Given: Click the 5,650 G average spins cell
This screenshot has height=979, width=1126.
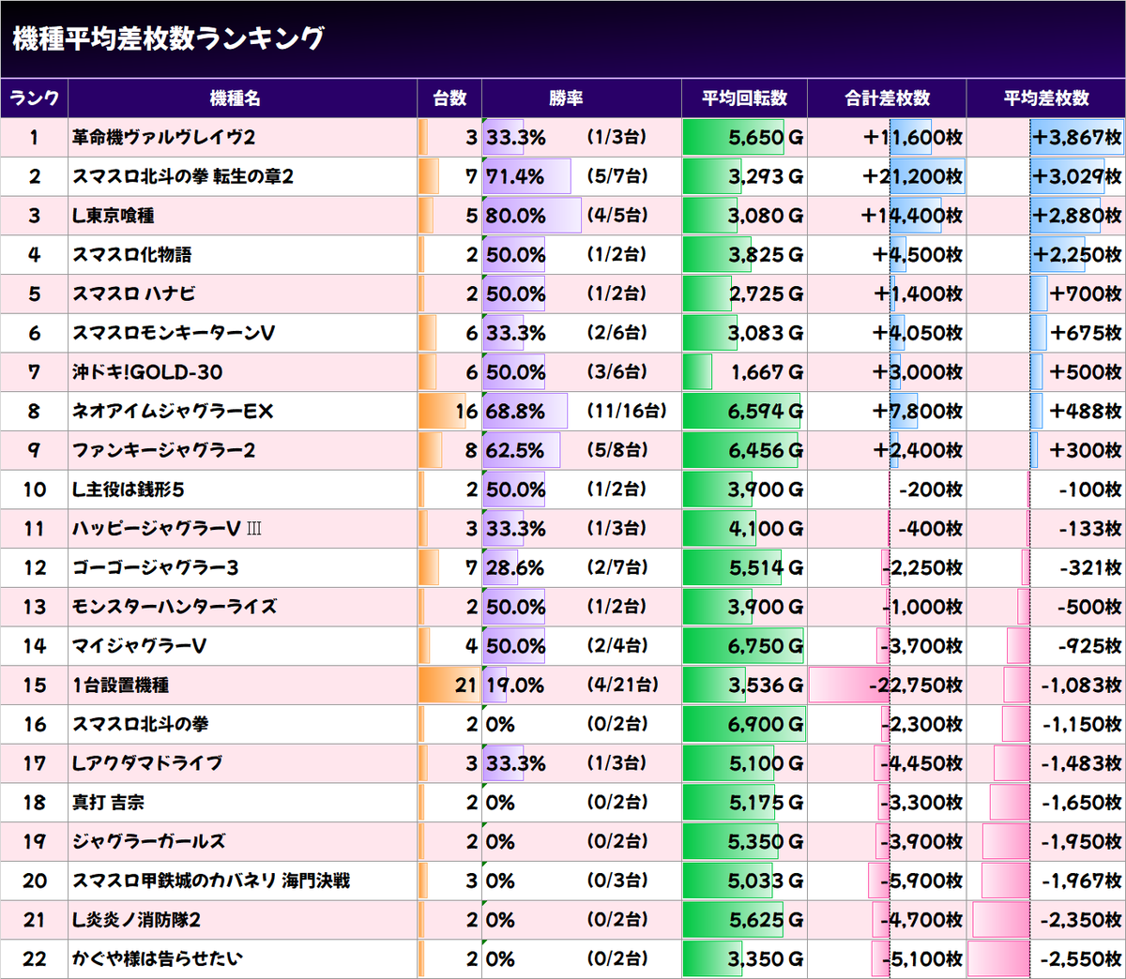Looking at the screenshot, I should [x=744, y=137].
